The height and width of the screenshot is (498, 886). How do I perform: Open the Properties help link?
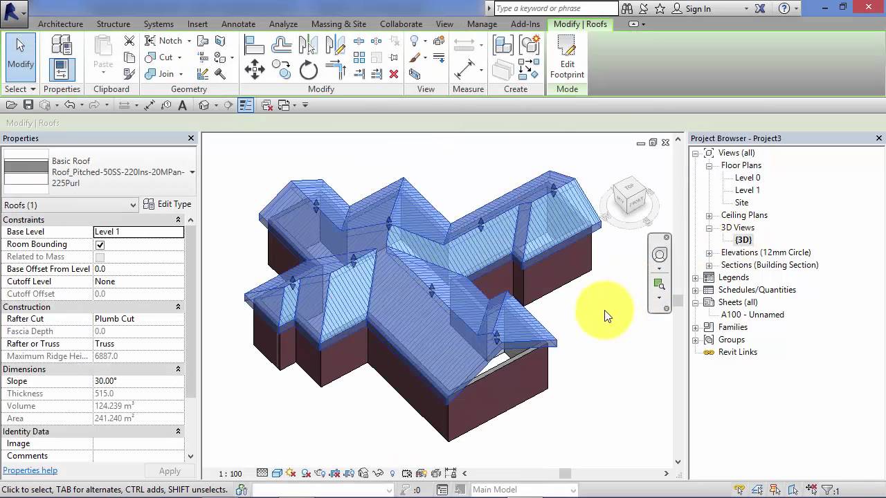tap(30, 470)
